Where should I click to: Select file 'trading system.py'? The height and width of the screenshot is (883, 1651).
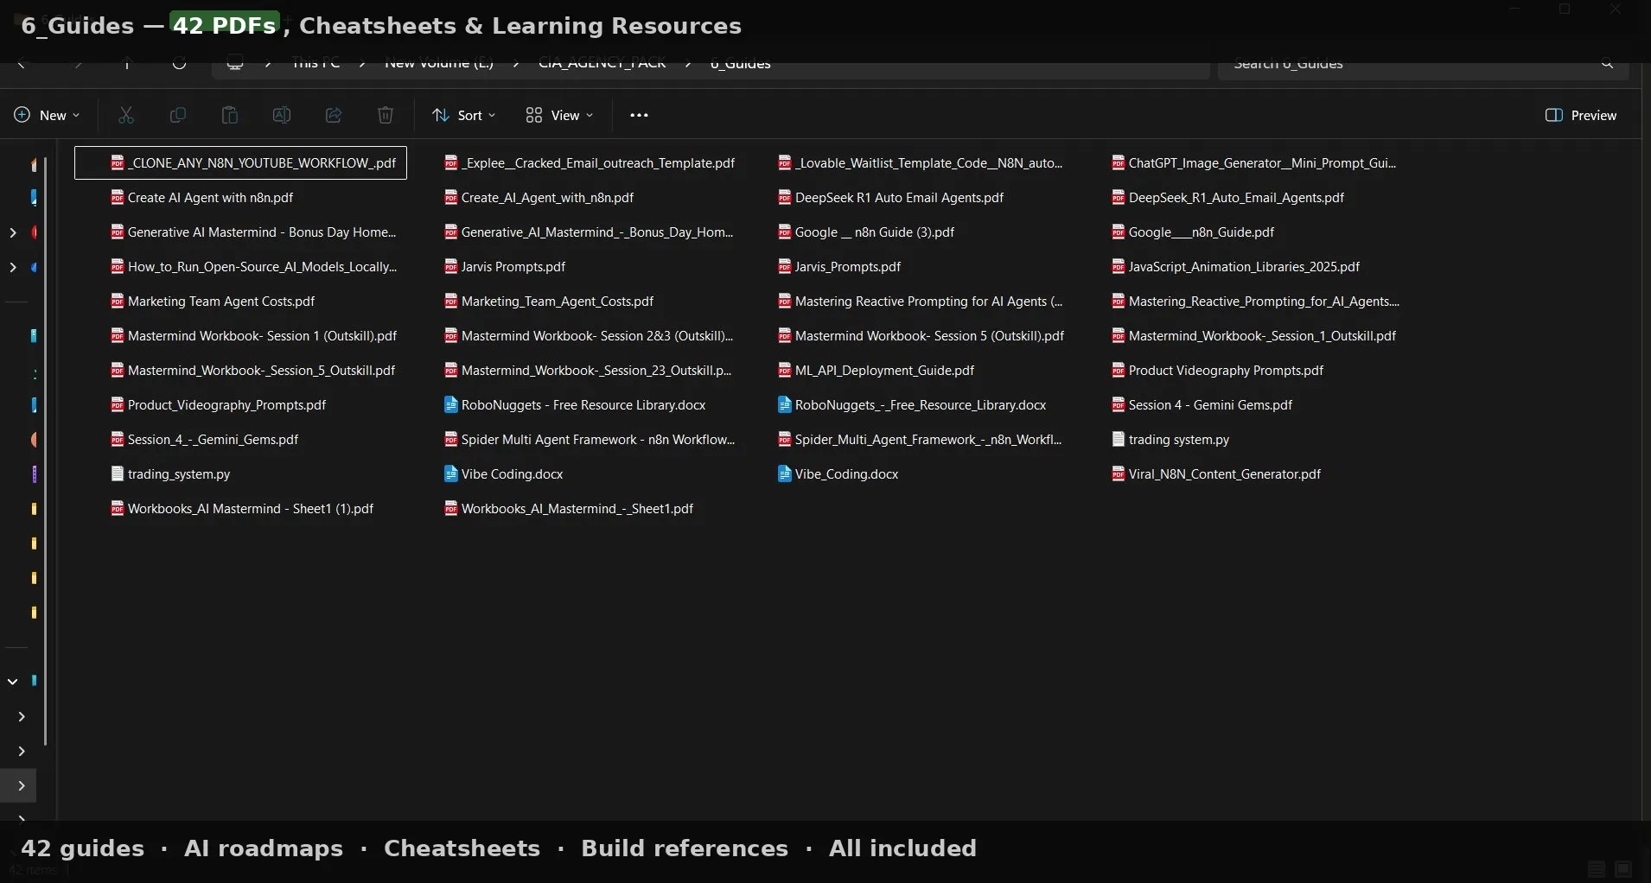(1170, 439)
